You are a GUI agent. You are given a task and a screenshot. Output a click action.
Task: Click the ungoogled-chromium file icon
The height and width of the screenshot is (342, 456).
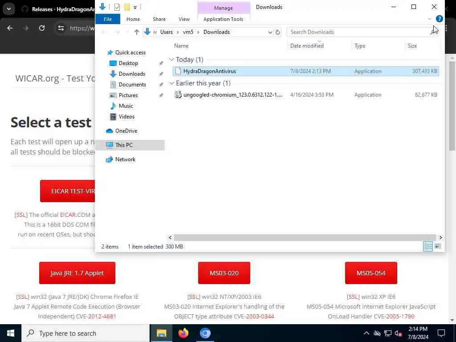[x=178, y=94]
